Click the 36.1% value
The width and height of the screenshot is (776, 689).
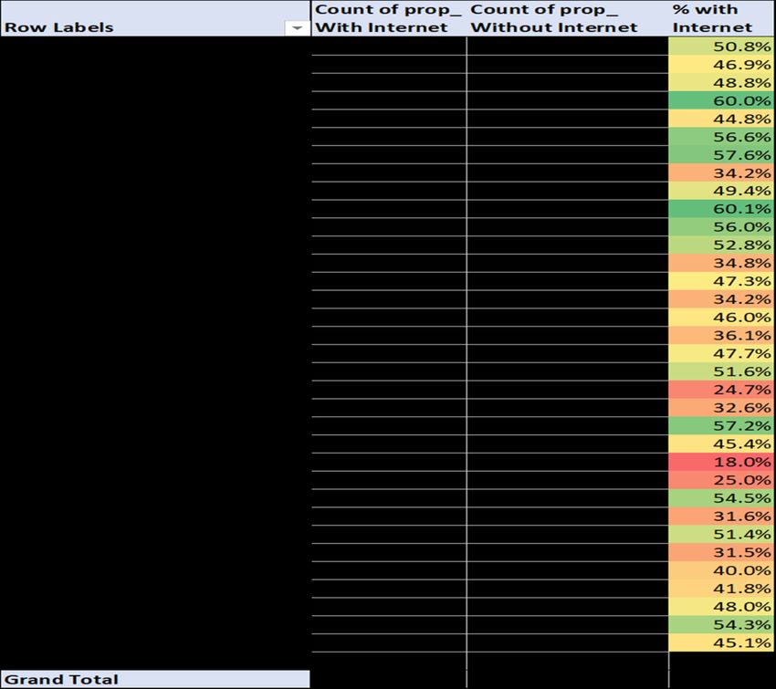tap(720, 335)
